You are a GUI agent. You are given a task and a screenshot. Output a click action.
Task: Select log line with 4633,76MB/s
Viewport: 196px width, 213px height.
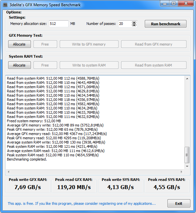click(53, 112)
